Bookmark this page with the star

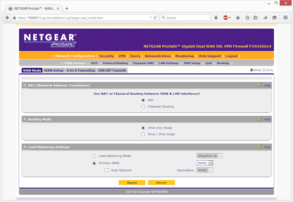pos(247,18)
